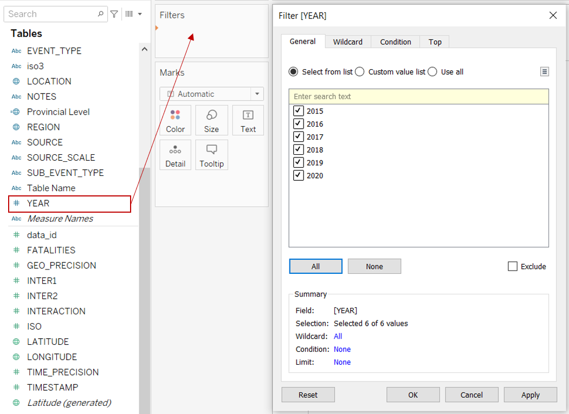Toggle the 2020 year checkbox
Viewport: 569px width, 414px height.
pyautogui.click(x=298, y=175)
